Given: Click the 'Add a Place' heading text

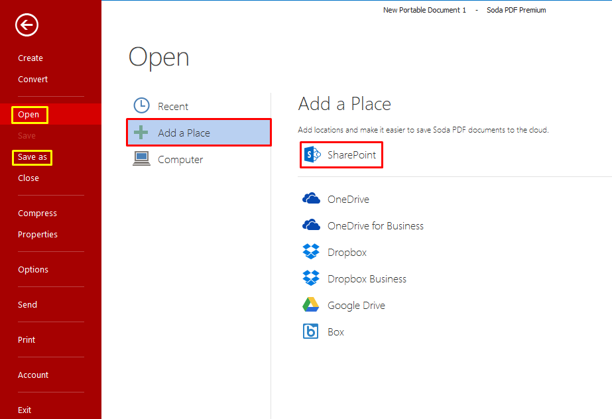Looking at the screenshot, I should click(x=345, y=104).
